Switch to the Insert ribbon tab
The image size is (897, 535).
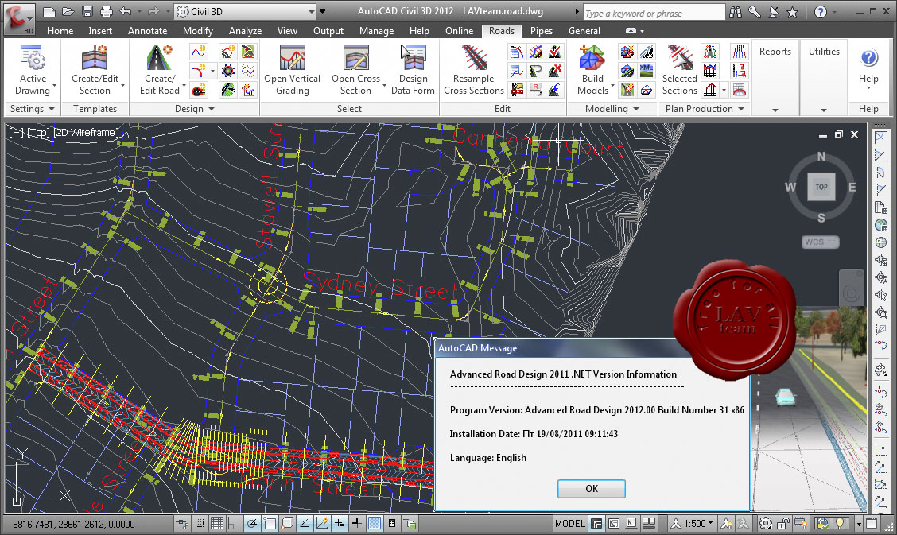tap(100, 31)
